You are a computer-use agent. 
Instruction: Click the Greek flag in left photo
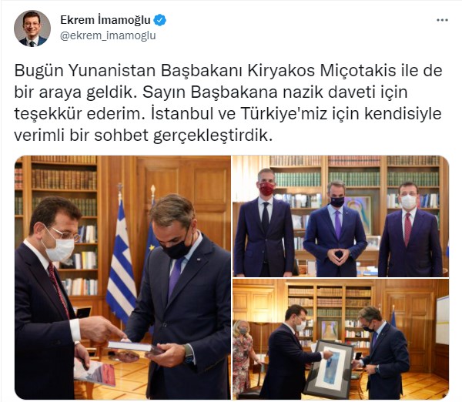121,260
